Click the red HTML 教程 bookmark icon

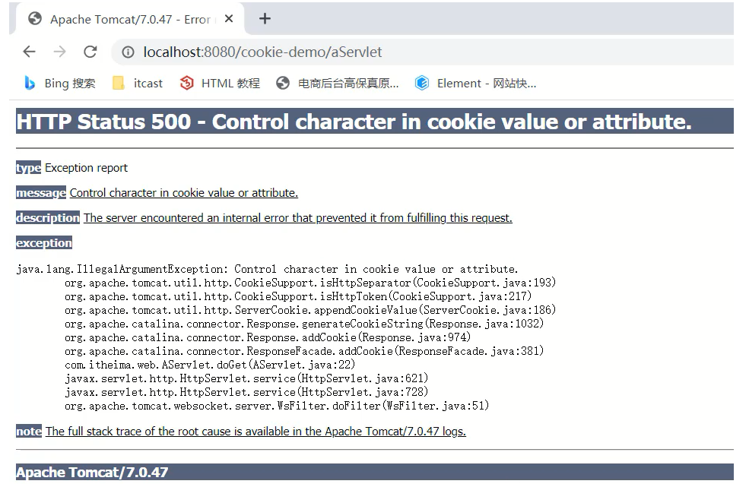point(186,83)
